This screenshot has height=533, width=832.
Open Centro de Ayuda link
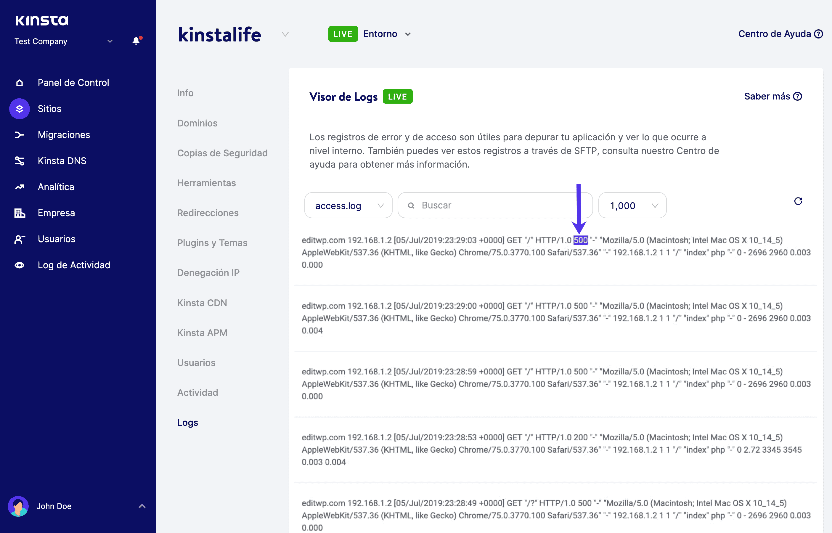pyautogui.click(x=780, y=34)
